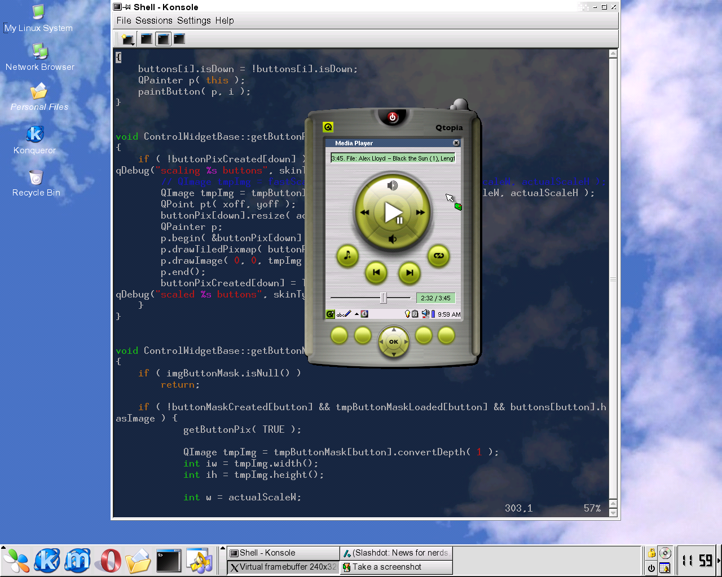Image resolution: width=722 pixels, height=577 pixels.
Task: Click the panel clock showing 11 59
Action: point(697,560)
